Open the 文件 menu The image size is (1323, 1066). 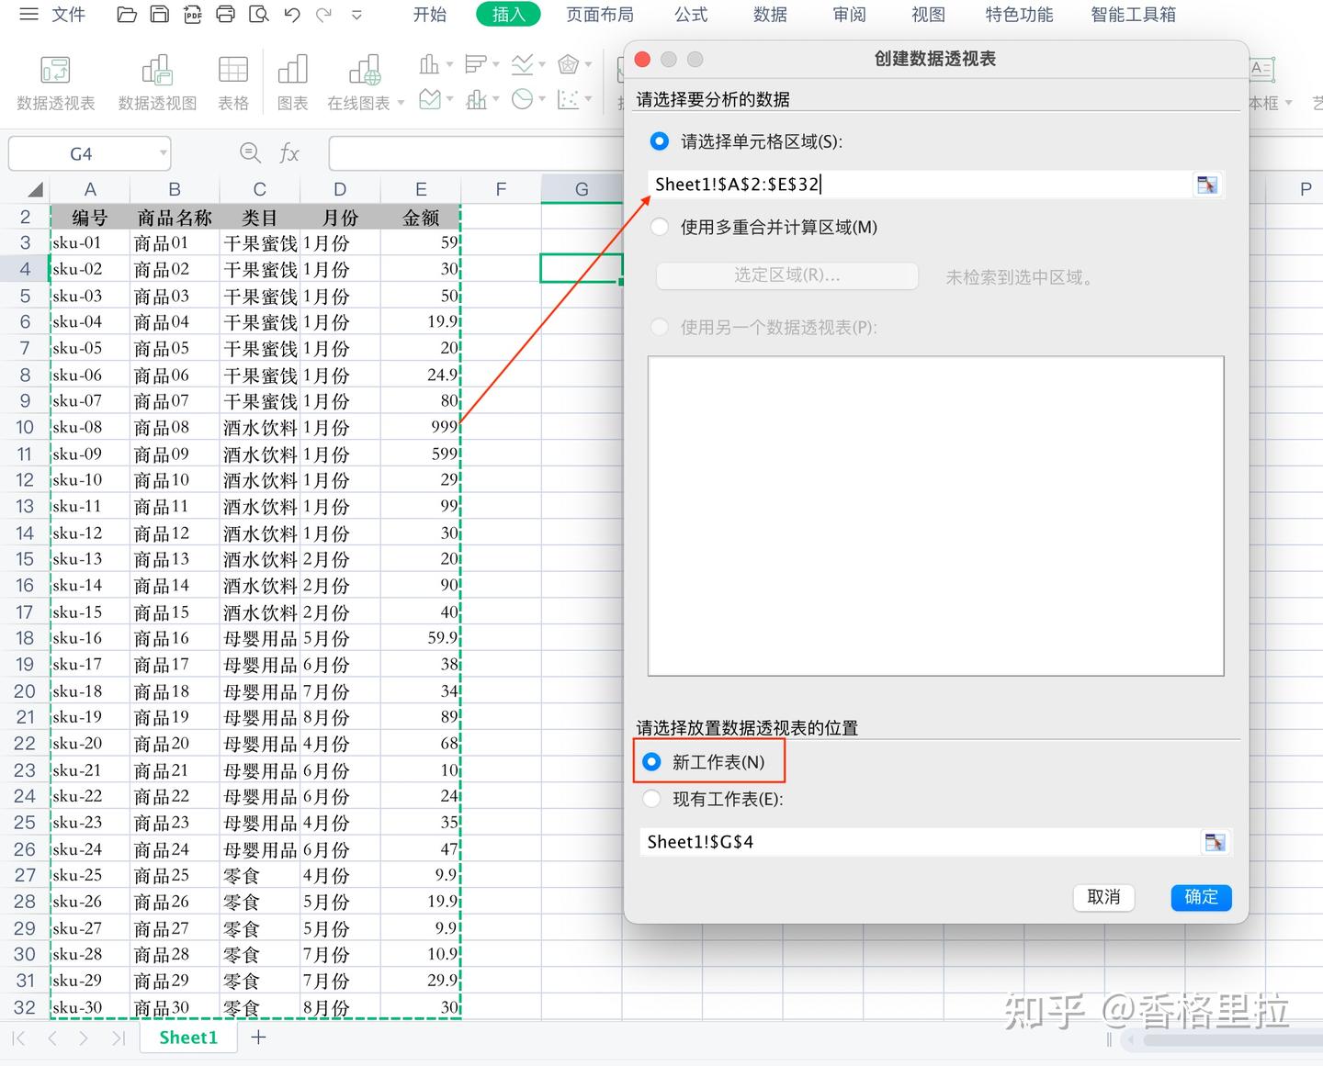[x=69, y=15]
